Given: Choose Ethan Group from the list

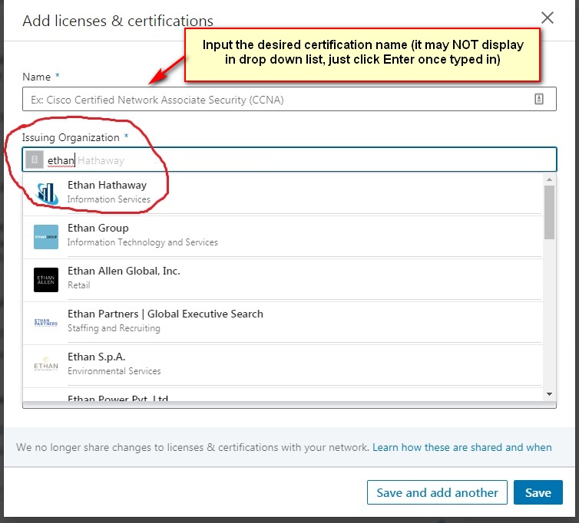Looking at the screenshot, I should 283,236.
